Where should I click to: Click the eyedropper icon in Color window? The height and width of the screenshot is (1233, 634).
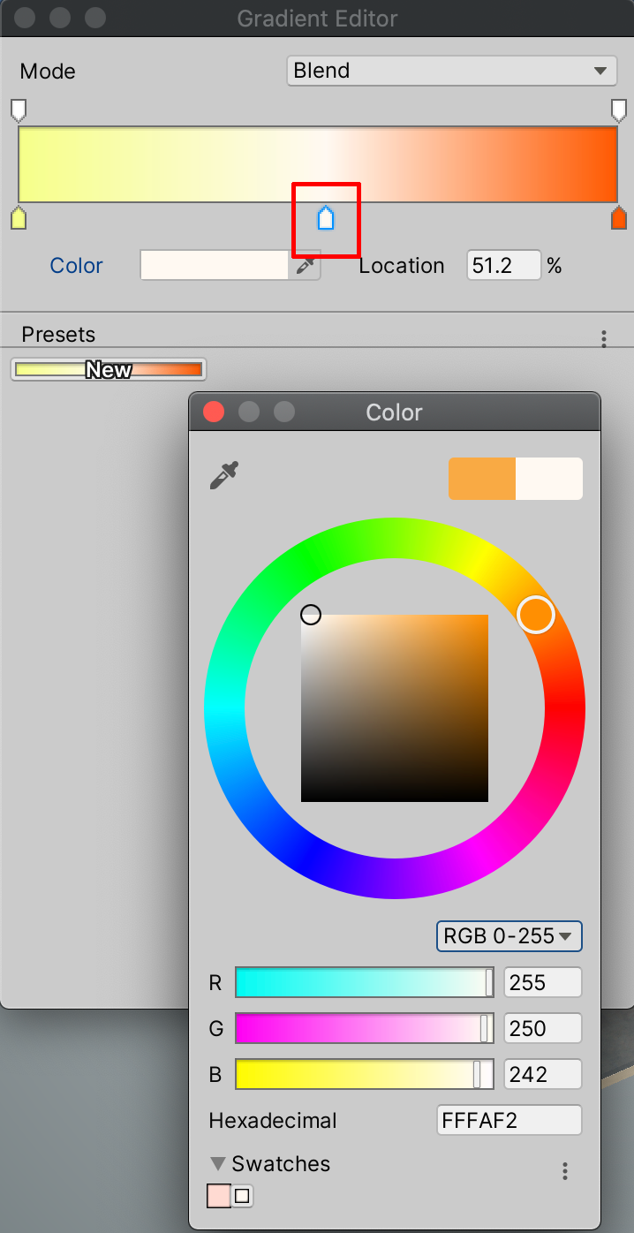pyautogui.click(x=224, y=475)
